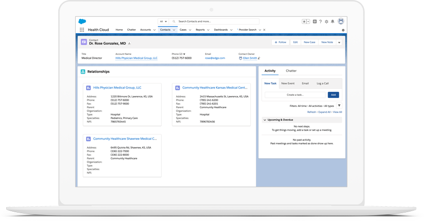Expand the Dashboards tab dropdown chevron
The image size is (424, 221).
coord(231,30)
